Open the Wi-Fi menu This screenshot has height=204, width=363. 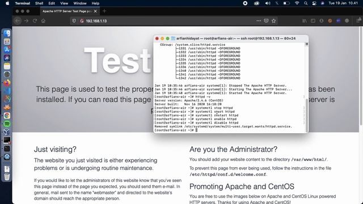tap(297, 3)
